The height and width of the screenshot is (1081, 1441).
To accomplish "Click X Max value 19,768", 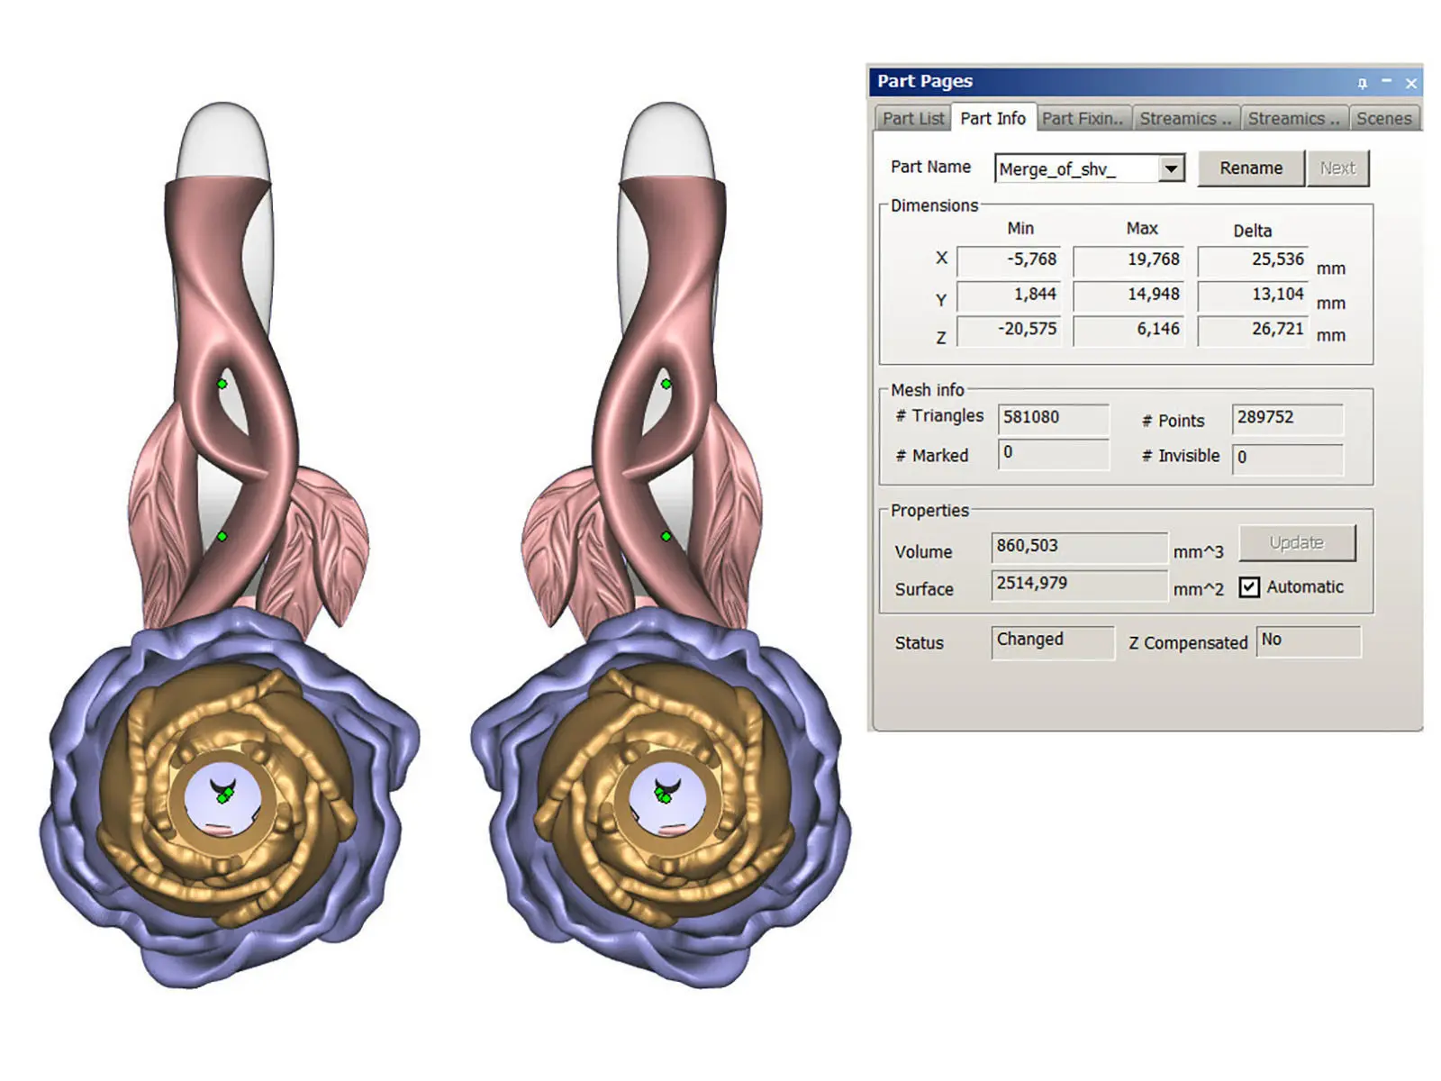I will coord(1128,260).
